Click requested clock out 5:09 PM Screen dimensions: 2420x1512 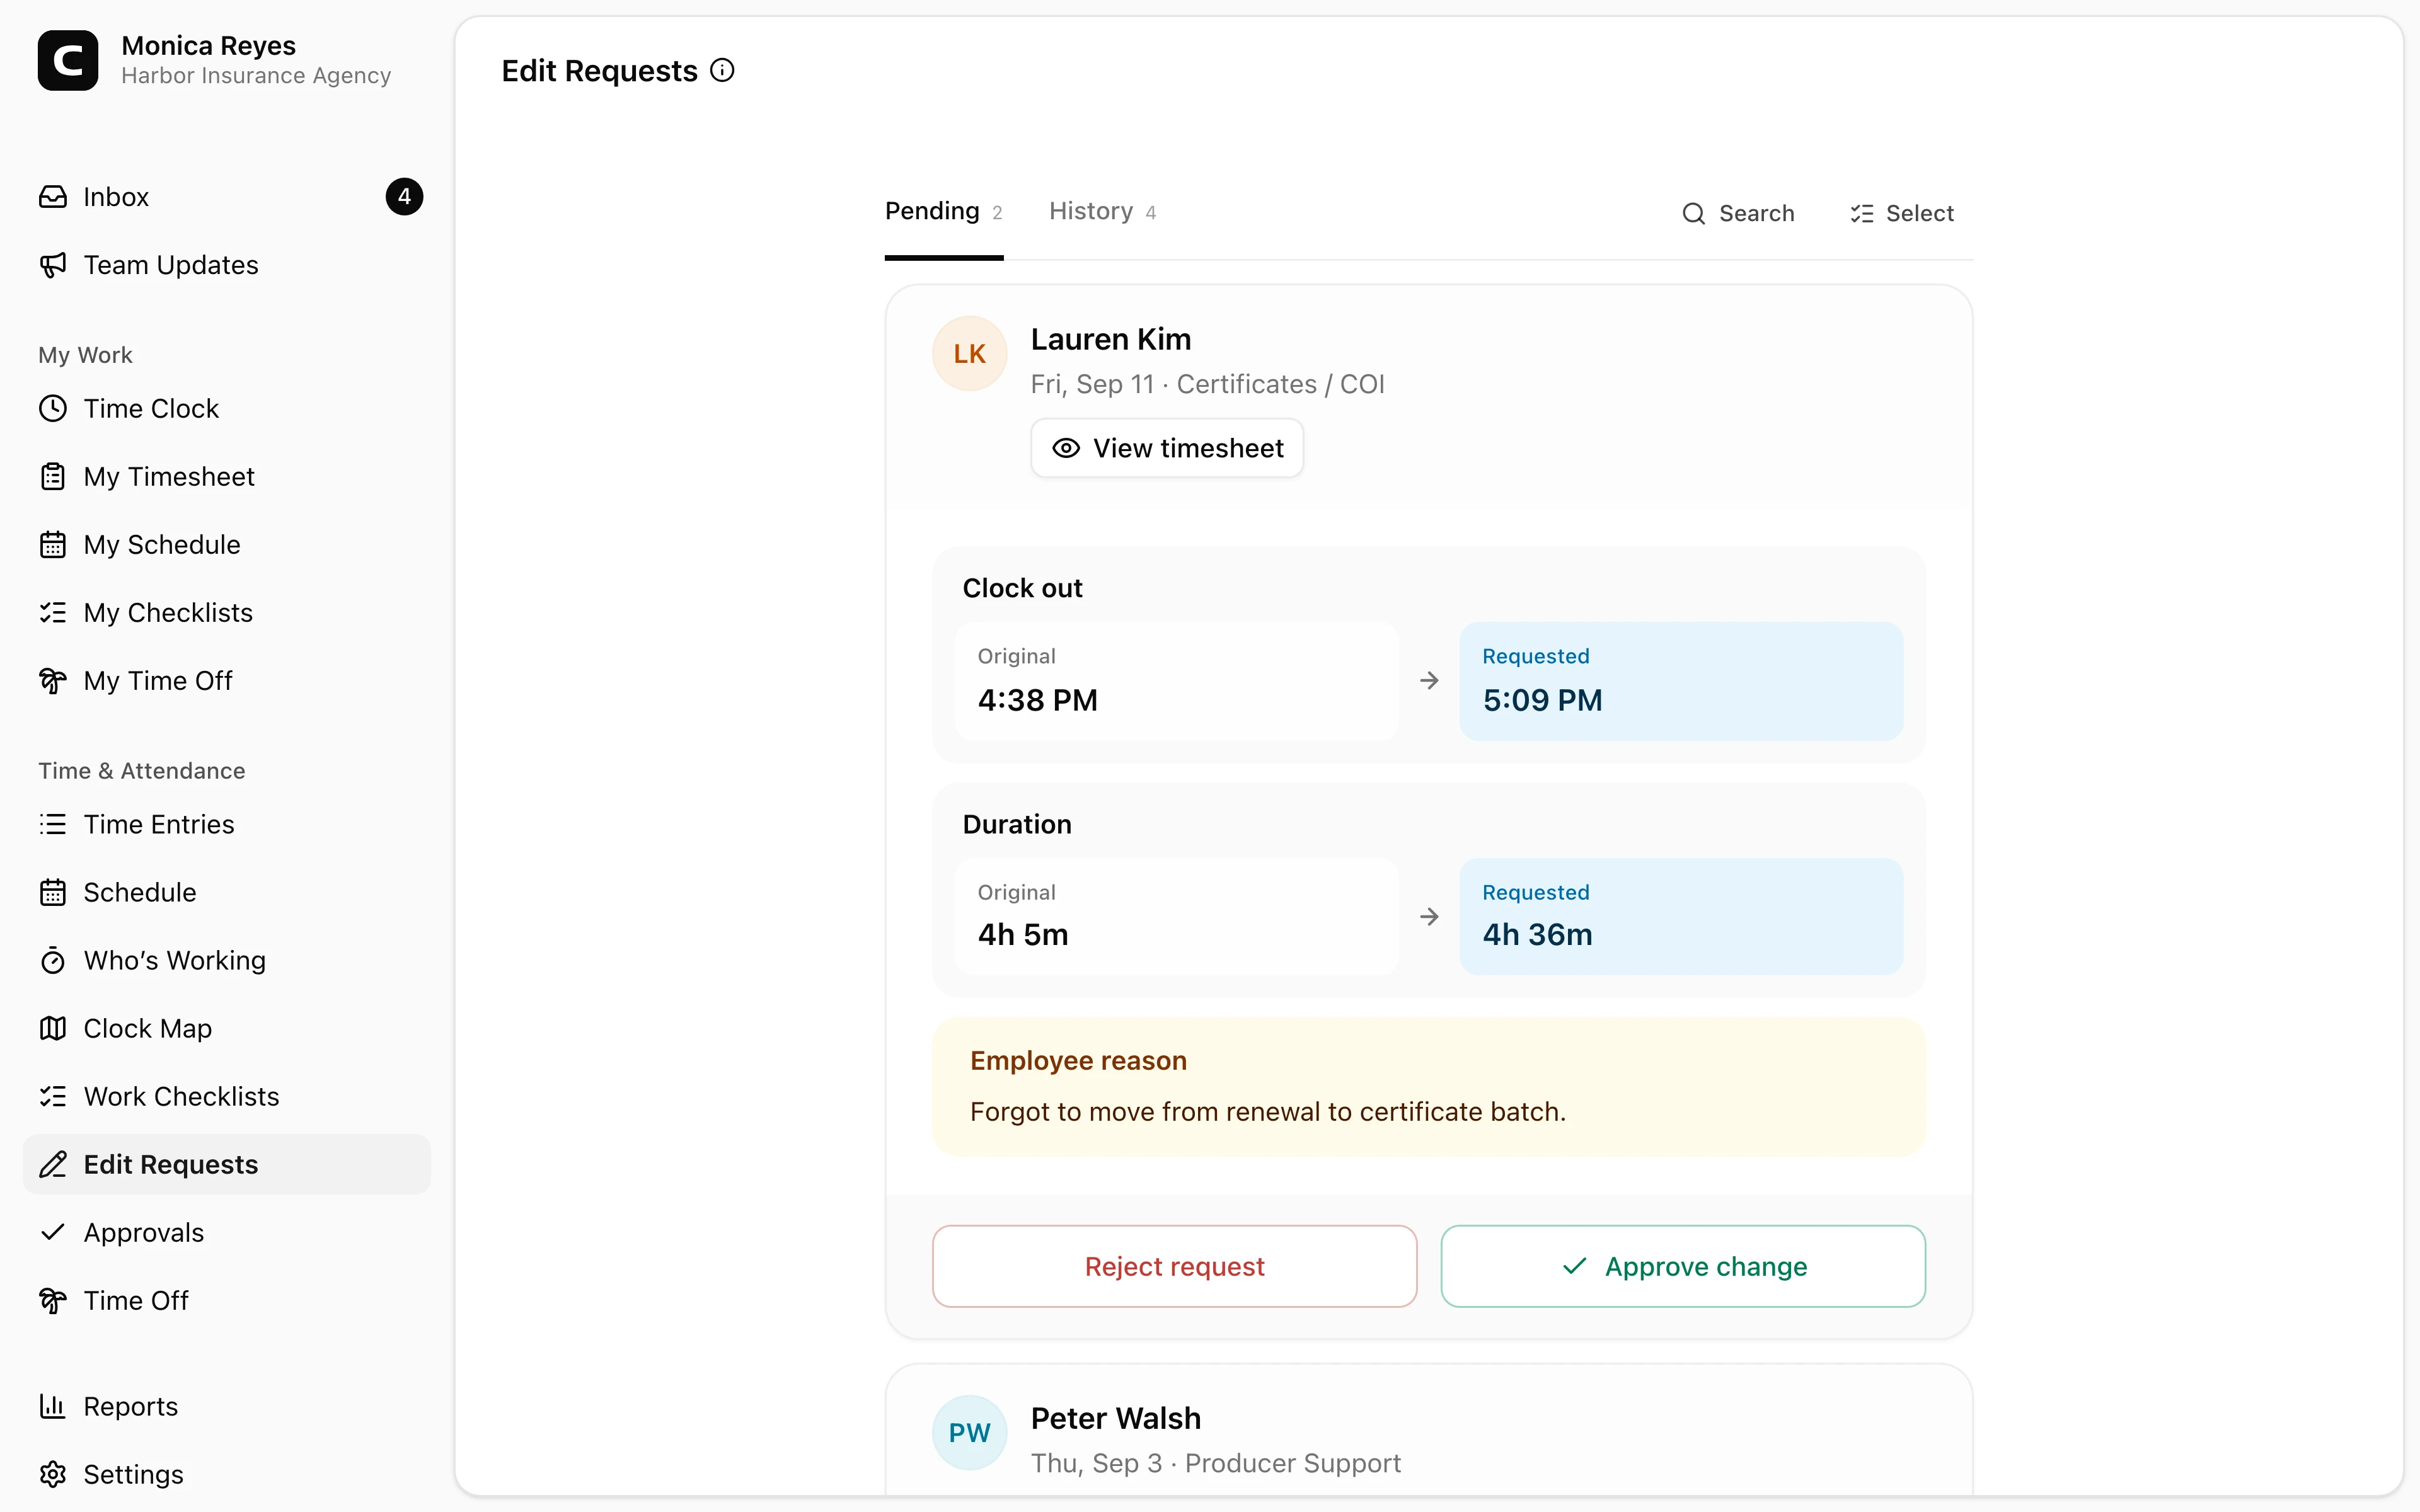(1681, 682)
